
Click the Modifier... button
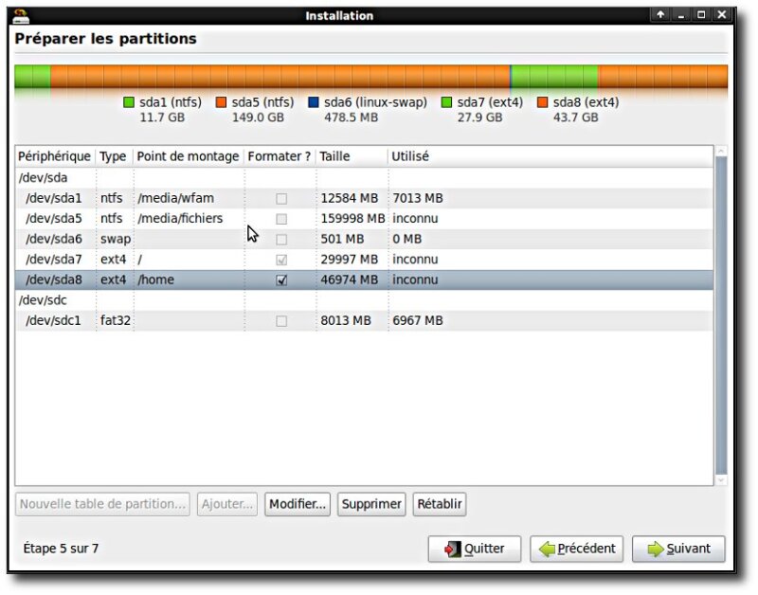(x=298, y=504)
